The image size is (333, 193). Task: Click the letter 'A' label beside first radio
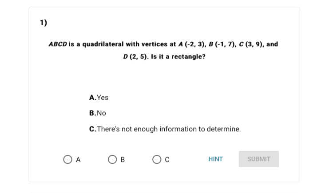pos(78,159)
